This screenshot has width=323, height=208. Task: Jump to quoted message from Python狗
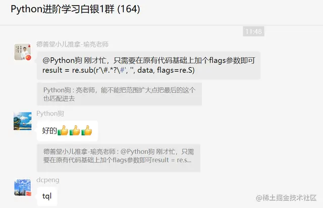(119, 94)
